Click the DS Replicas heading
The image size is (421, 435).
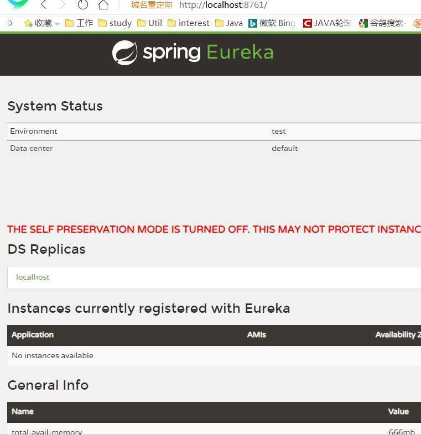point(46,249)
